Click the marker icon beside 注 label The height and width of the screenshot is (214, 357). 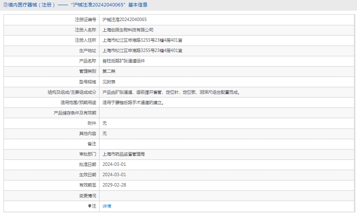tap(90, 206)
